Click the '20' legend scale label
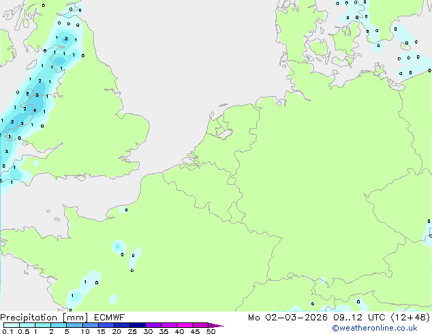Viewport: 432px width, 334px height. [117, 331]
